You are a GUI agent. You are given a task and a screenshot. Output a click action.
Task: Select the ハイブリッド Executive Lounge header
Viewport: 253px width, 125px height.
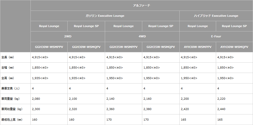tap(216, 16)
